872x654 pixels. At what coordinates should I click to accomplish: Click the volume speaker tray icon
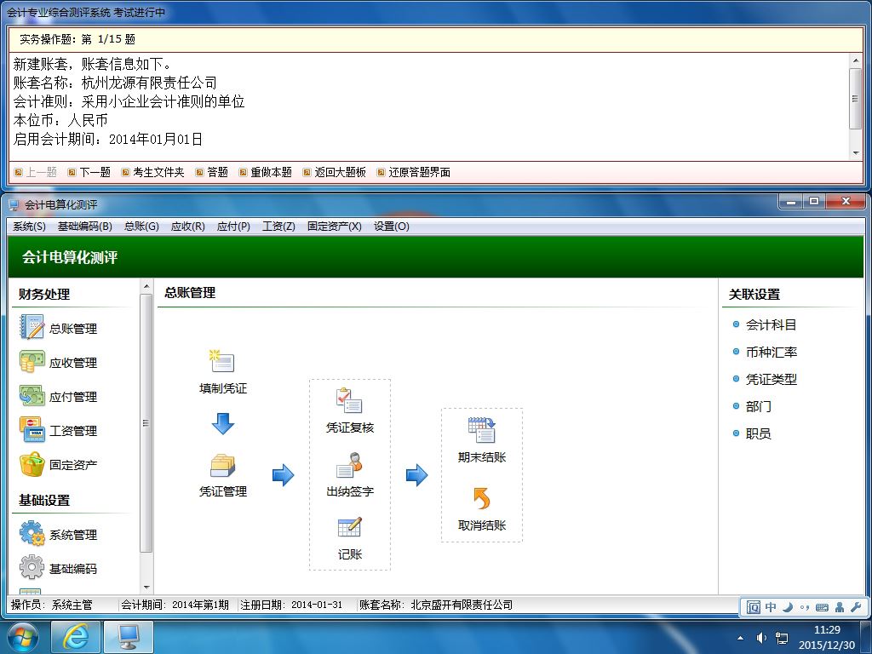[761, 638]
